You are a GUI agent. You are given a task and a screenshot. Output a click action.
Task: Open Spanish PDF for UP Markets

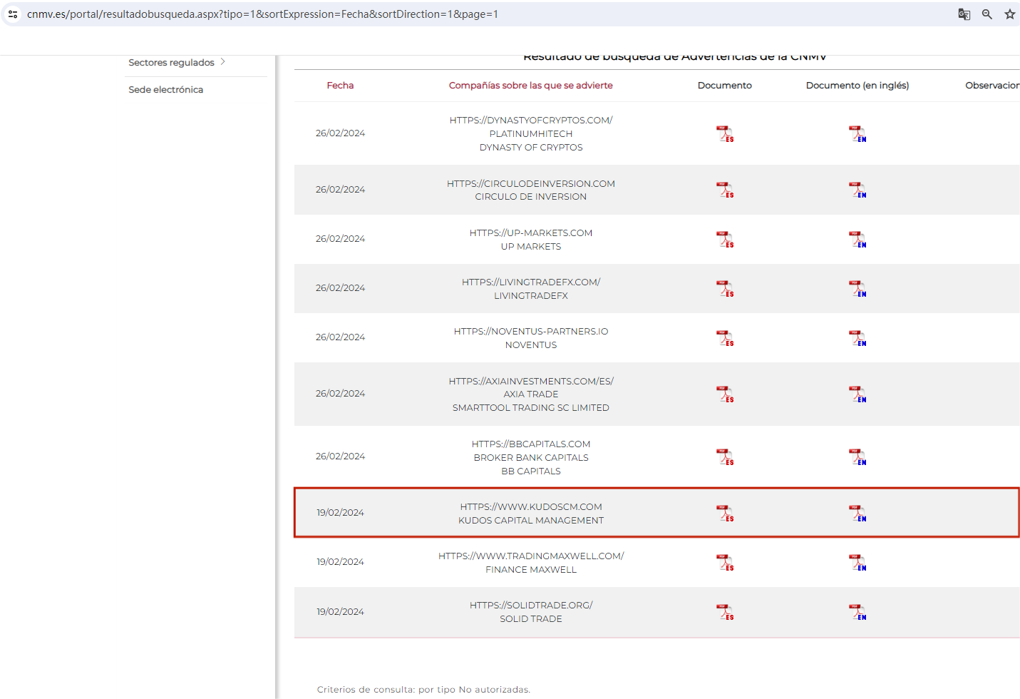point(725,240)
